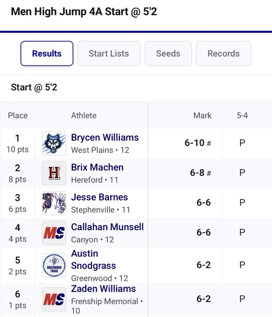
Task: Open Brycen Williams athlete profile
Action: [x=105, y=138]
